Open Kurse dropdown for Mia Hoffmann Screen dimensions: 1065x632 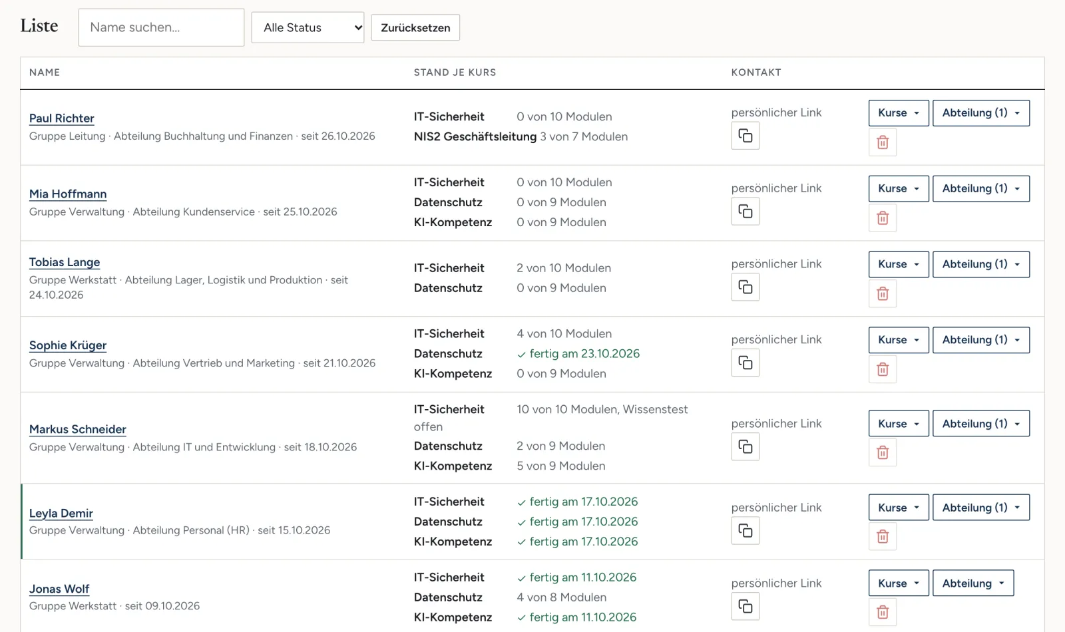pyautogui.click(x=899, y=189)
